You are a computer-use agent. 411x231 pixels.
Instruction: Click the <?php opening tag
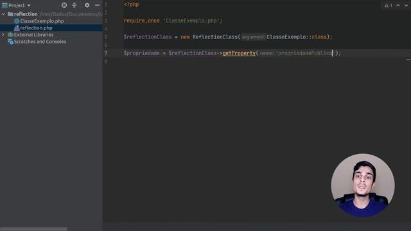coord(131,4)
